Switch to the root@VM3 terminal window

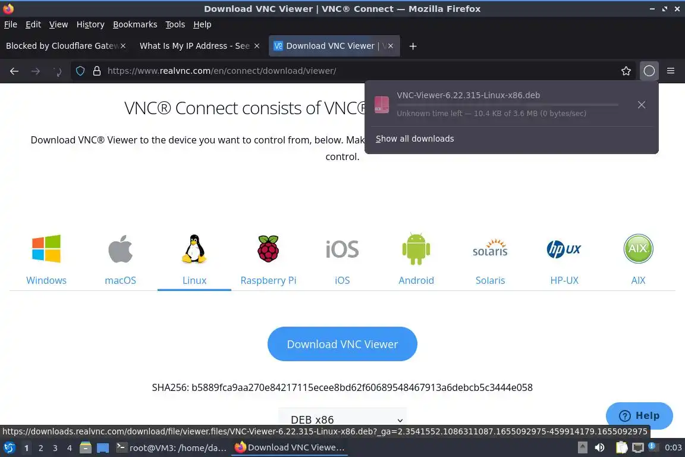click(x=171, y=448)
